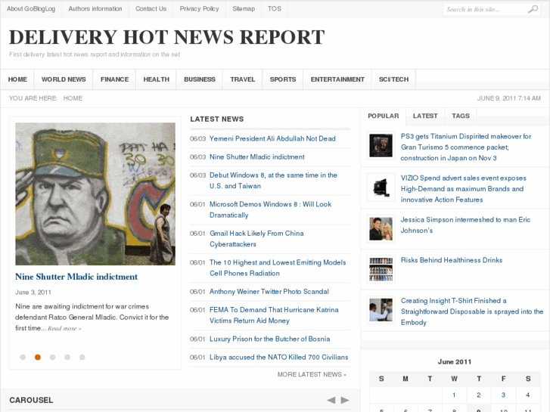The image size is (550, 412).
Task: Click MORE LATEST NEWS link
Action: [x=312, y=374]
